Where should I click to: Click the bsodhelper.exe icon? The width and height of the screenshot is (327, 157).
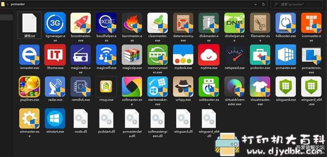click(106, 23)
